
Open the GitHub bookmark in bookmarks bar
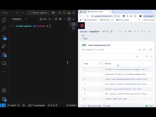point(123,20)
